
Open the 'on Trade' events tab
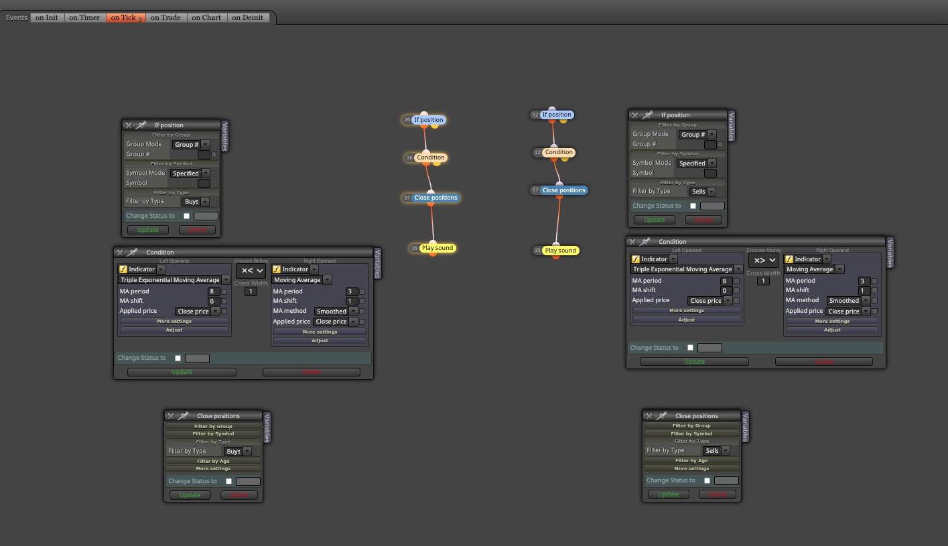click(x=165, y=17)
